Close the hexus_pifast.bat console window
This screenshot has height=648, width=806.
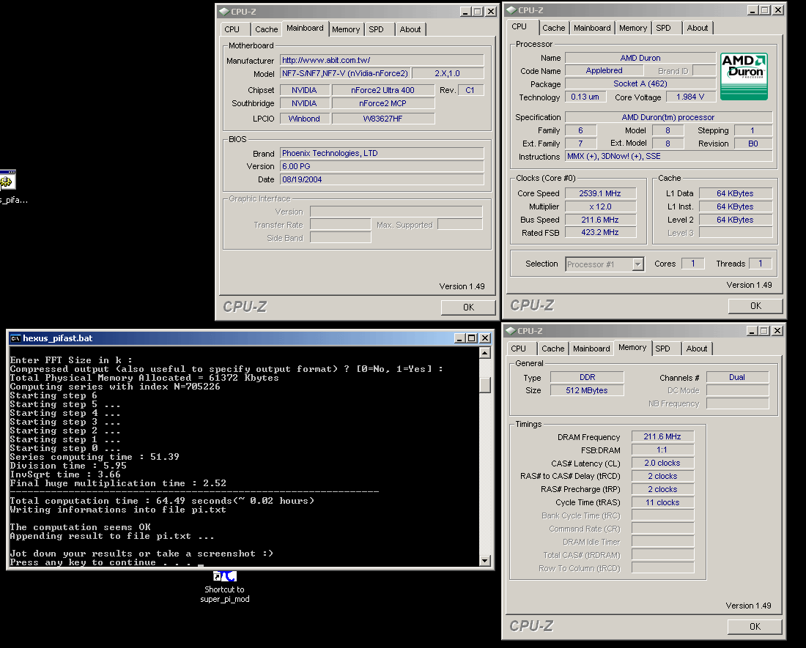(x=485, y=338)
